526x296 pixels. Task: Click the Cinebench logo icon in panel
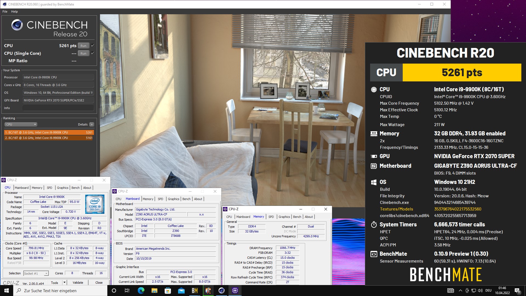click(x=17, y=25)
